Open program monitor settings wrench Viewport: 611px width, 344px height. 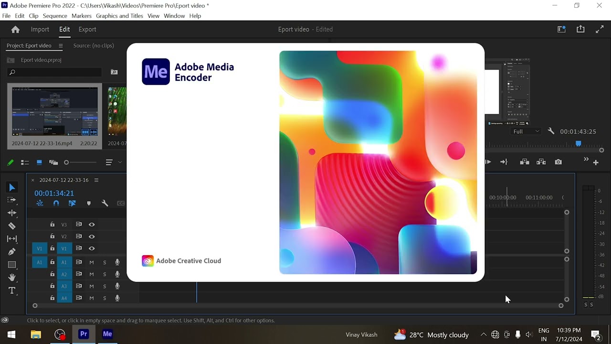click(551, 131)
